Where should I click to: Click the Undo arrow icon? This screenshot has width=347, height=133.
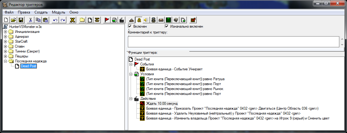56,20
